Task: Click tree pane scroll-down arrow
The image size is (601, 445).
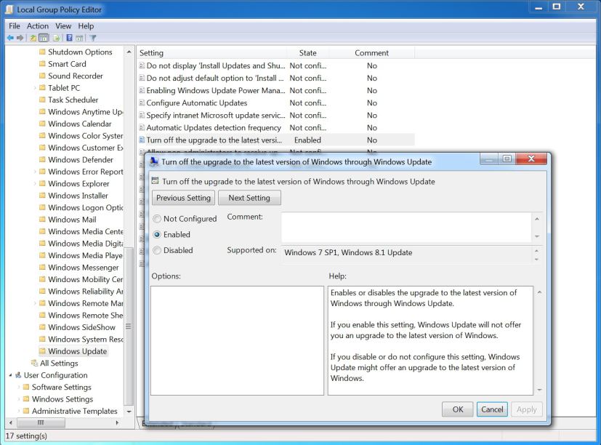Action: (129, 412)
